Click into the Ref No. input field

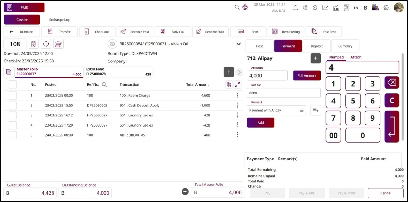coord(283,93)
